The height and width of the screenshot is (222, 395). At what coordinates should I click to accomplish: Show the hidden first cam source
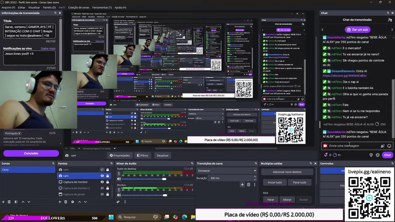click(102, 170)
